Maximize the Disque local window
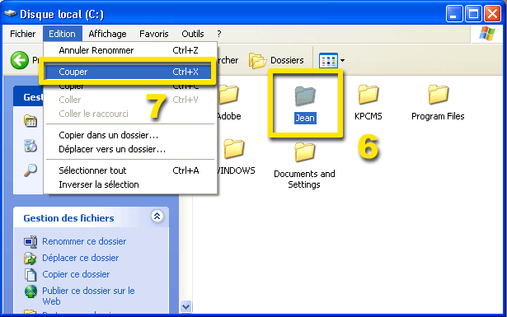This screenshot has height=317, width=507. (473, 14)
